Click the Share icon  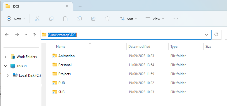point(93,19)
